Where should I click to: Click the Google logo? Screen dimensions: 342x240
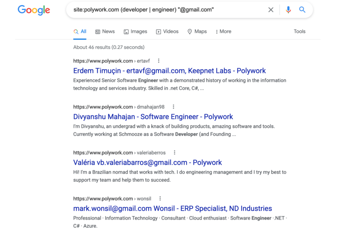pyautogui.click(x=34, y=10)
